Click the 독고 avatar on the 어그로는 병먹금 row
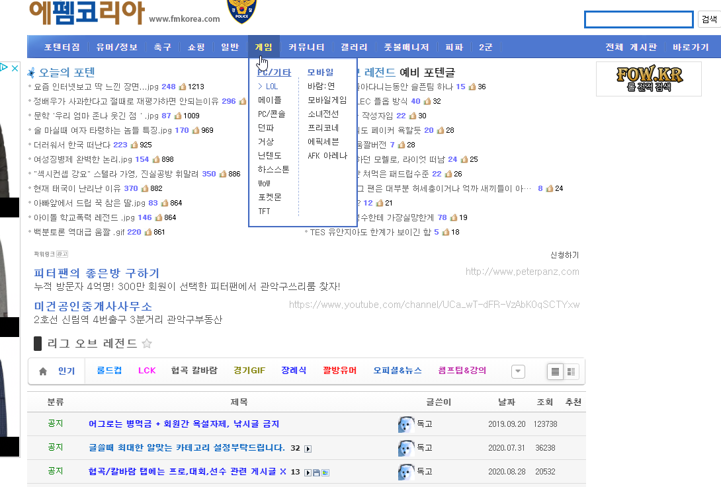 [406, 424]
